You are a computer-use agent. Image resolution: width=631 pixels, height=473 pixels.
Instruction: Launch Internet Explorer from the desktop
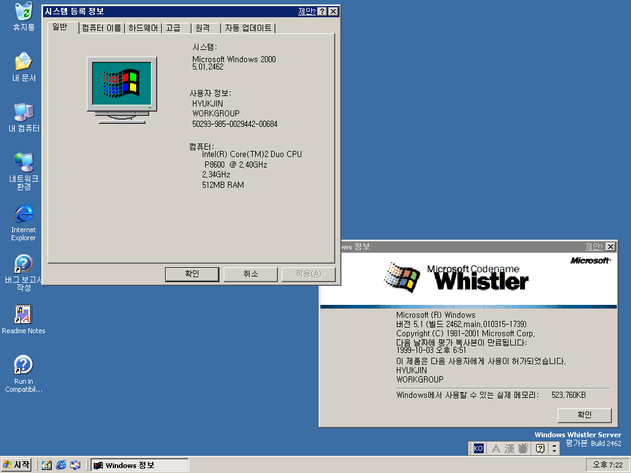pyautogui.click(x=24, y=222)
